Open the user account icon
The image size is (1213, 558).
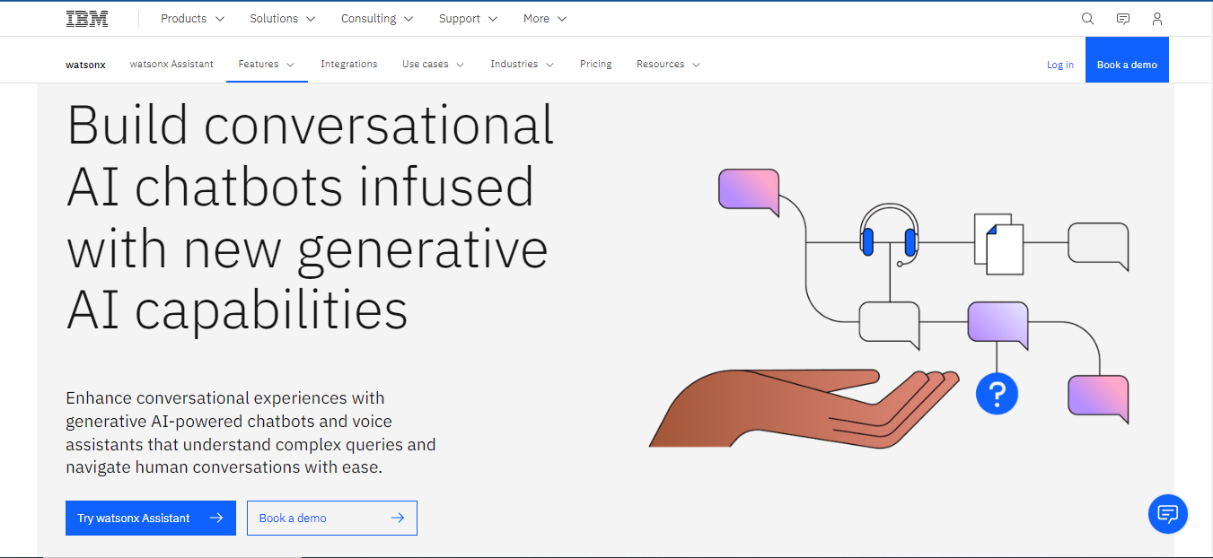coord(1156,18)
